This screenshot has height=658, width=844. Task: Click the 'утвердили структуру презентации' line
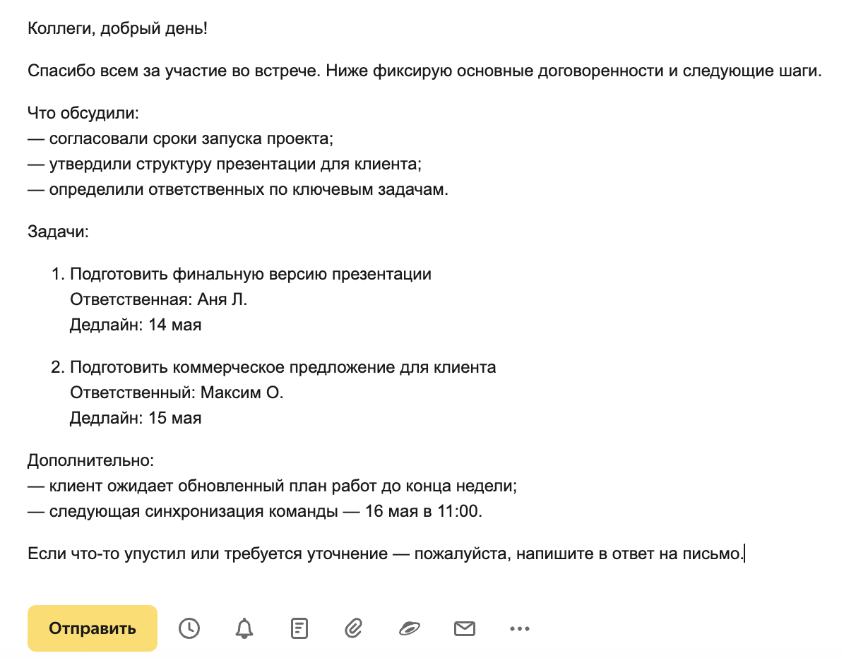point(225,164)
